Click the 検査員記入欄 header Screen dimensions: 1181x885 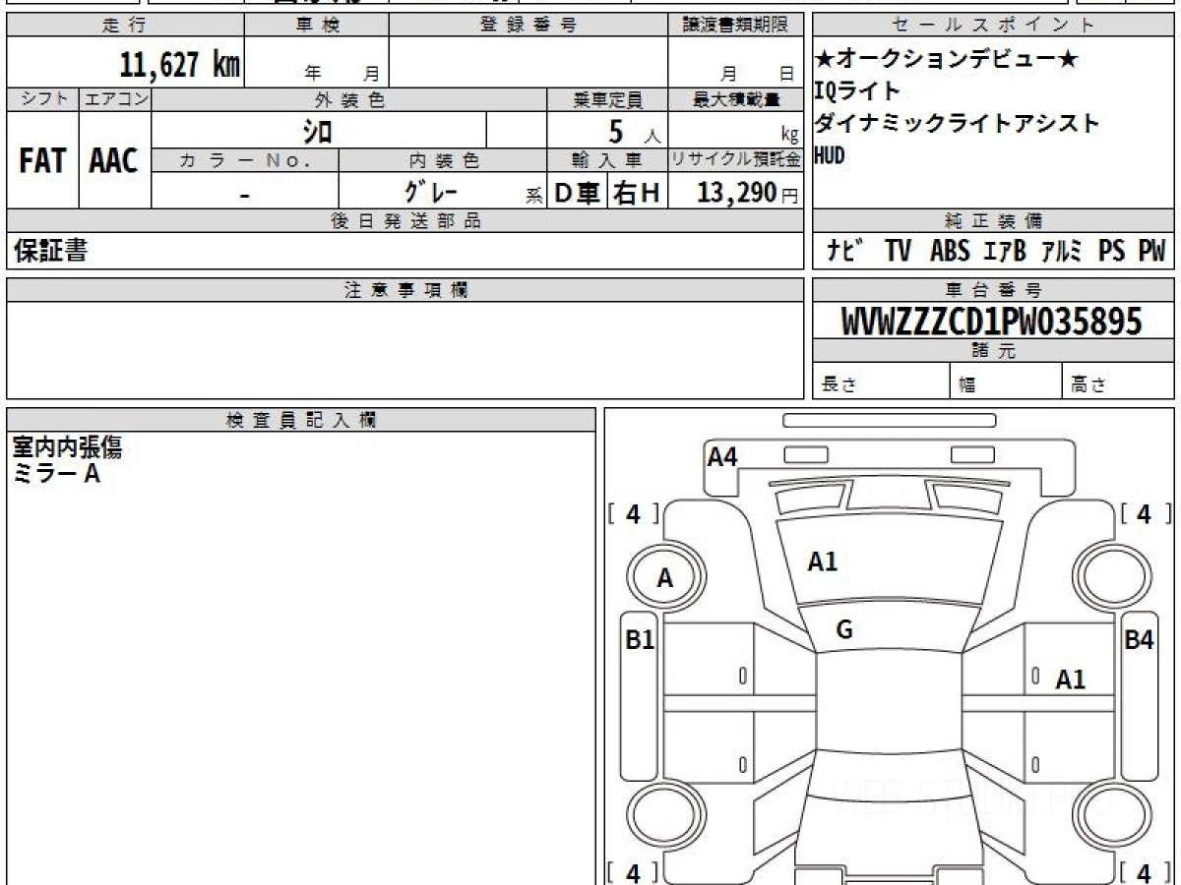pos(301,420)
